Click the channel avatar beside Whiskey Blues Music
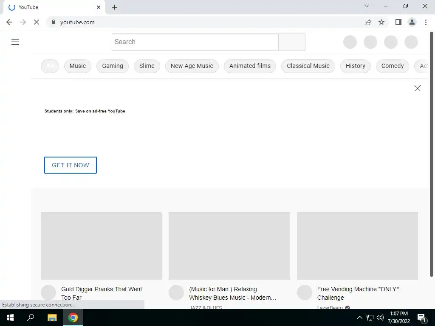Image resolution: width=435 pixels, height=326 pixels. pyautogui.click(x=176, y=292)
